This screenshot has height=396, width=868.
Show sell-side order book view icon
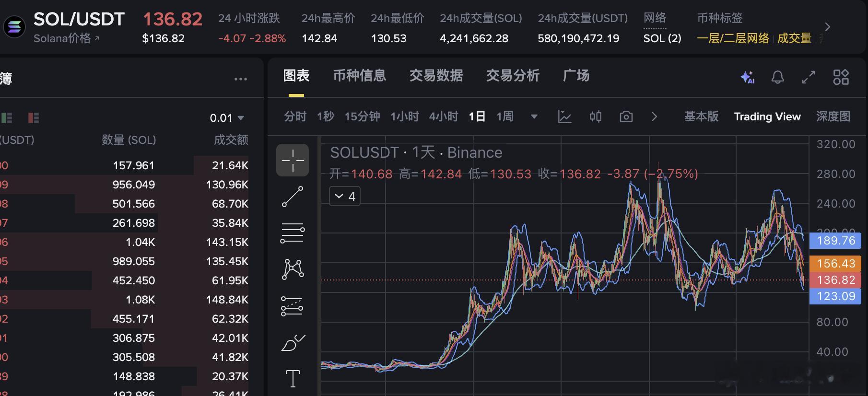click(33, 117)
